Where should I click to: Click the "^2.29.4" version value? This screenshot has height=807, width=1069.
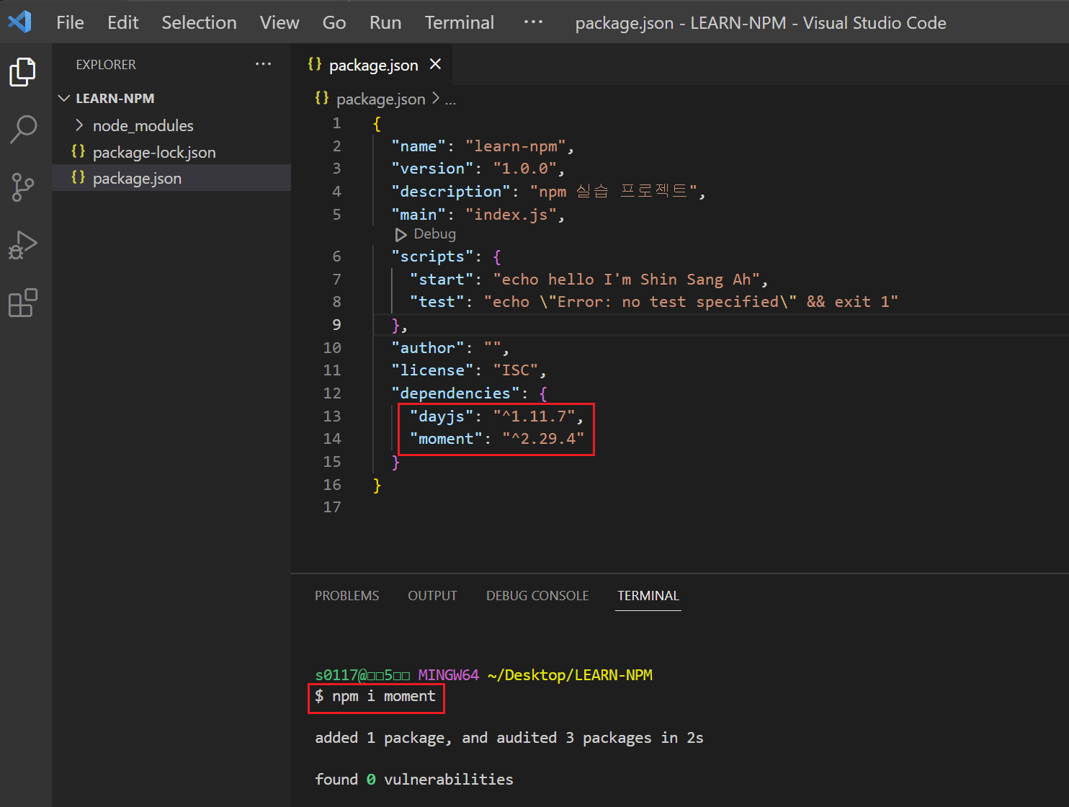[x=543, y=439]
